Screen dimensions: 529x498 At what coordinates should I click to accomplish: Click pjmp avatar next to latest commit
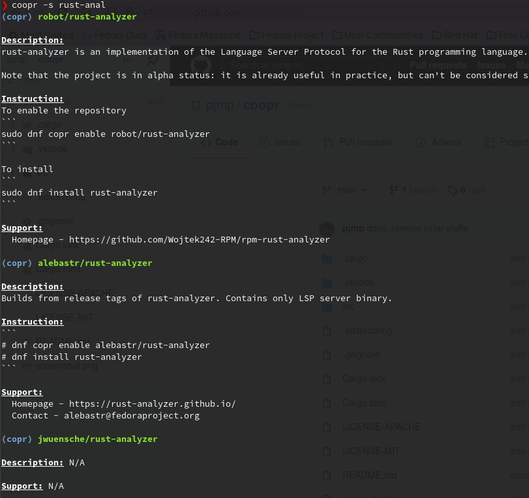pos(327,229)
